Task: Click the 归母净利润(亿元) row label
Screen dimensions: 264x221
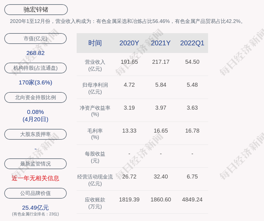Action: [95, 88]
